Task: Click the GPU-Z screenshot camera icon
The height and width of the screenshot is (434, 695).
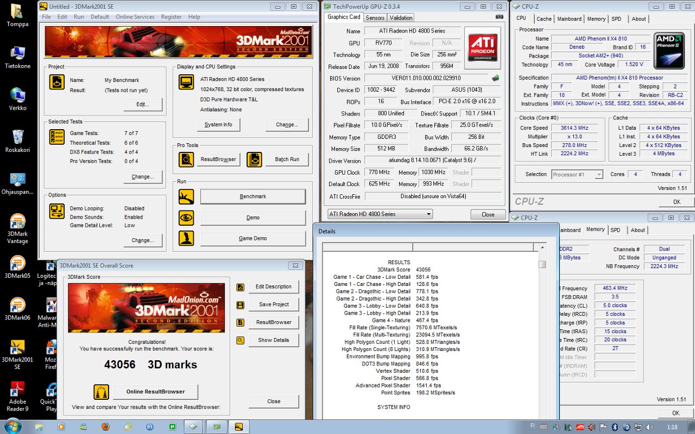Action: 500,17
